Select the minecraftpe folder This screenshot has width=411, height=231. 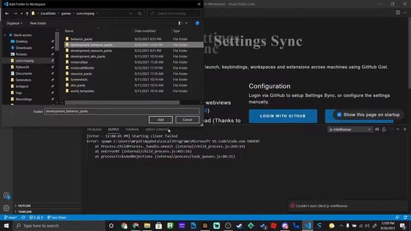click(x=79, y=62)
